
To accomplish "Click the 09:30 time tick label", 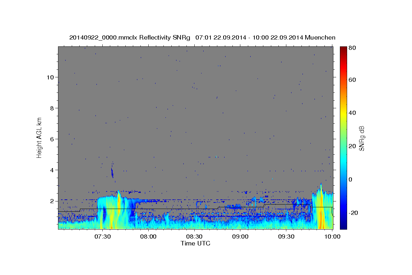I will pos(286,236).
